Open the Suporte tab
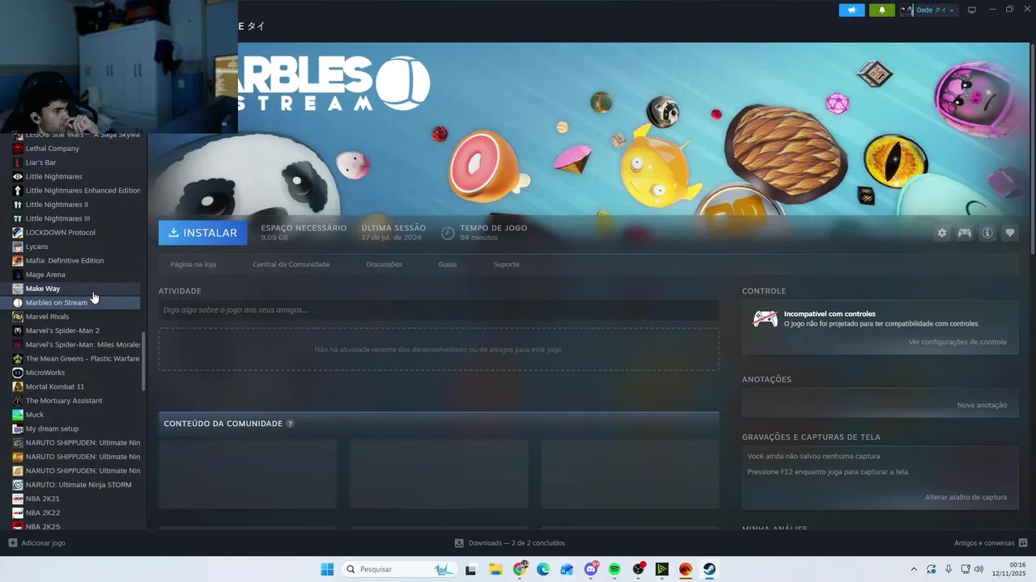The image size is (1036, 582). coord(507,264)
